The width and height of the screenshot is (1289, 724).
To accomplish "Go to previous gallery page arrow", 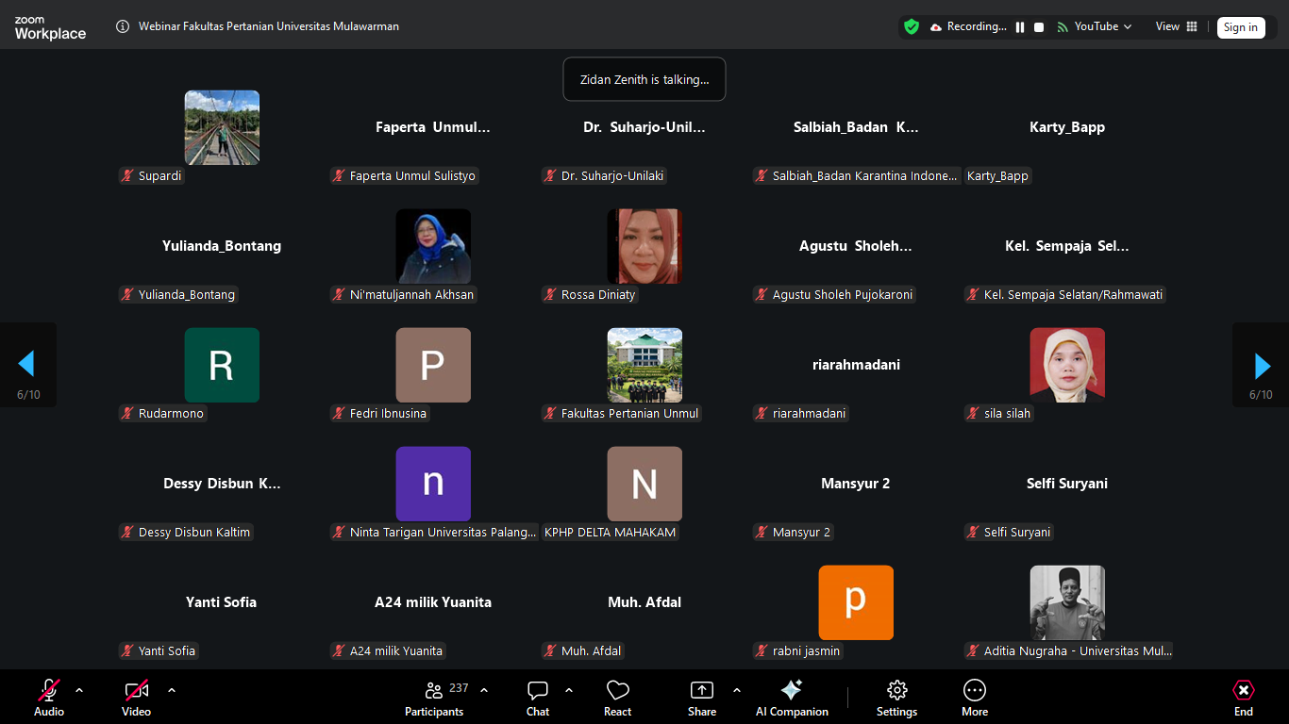I will coord(27,365).
